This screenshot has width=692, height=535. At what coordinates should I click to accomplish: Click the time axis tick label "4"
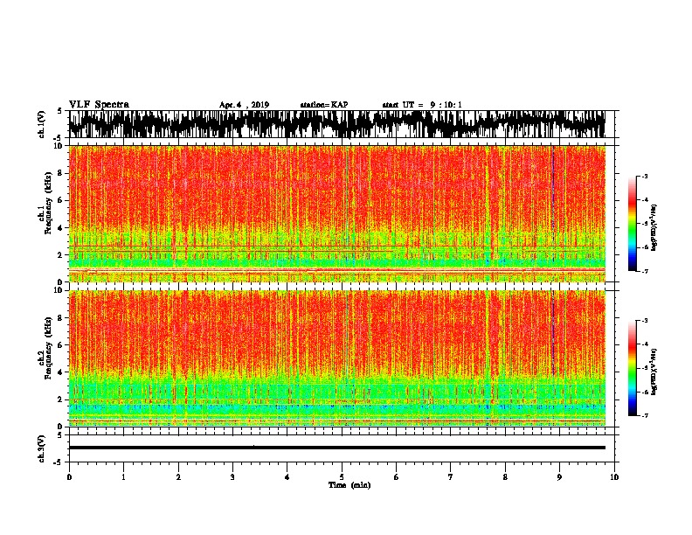pos(287,477)
